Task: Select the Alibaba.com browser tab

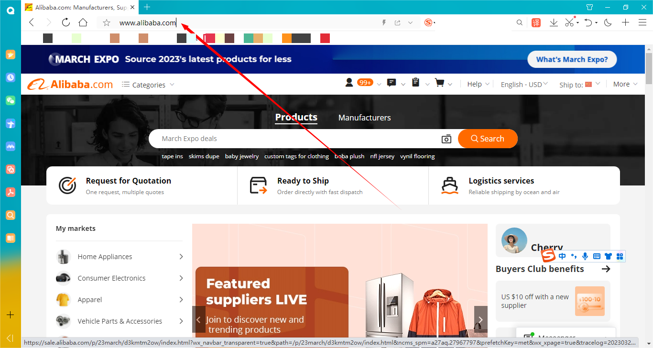Action: (x=80, y=8)
